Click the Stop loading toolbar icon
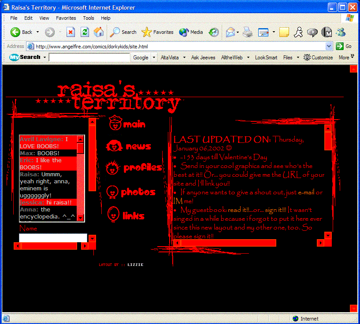The width and height of the screenshot is (360, 324). (x=71, y=32)
